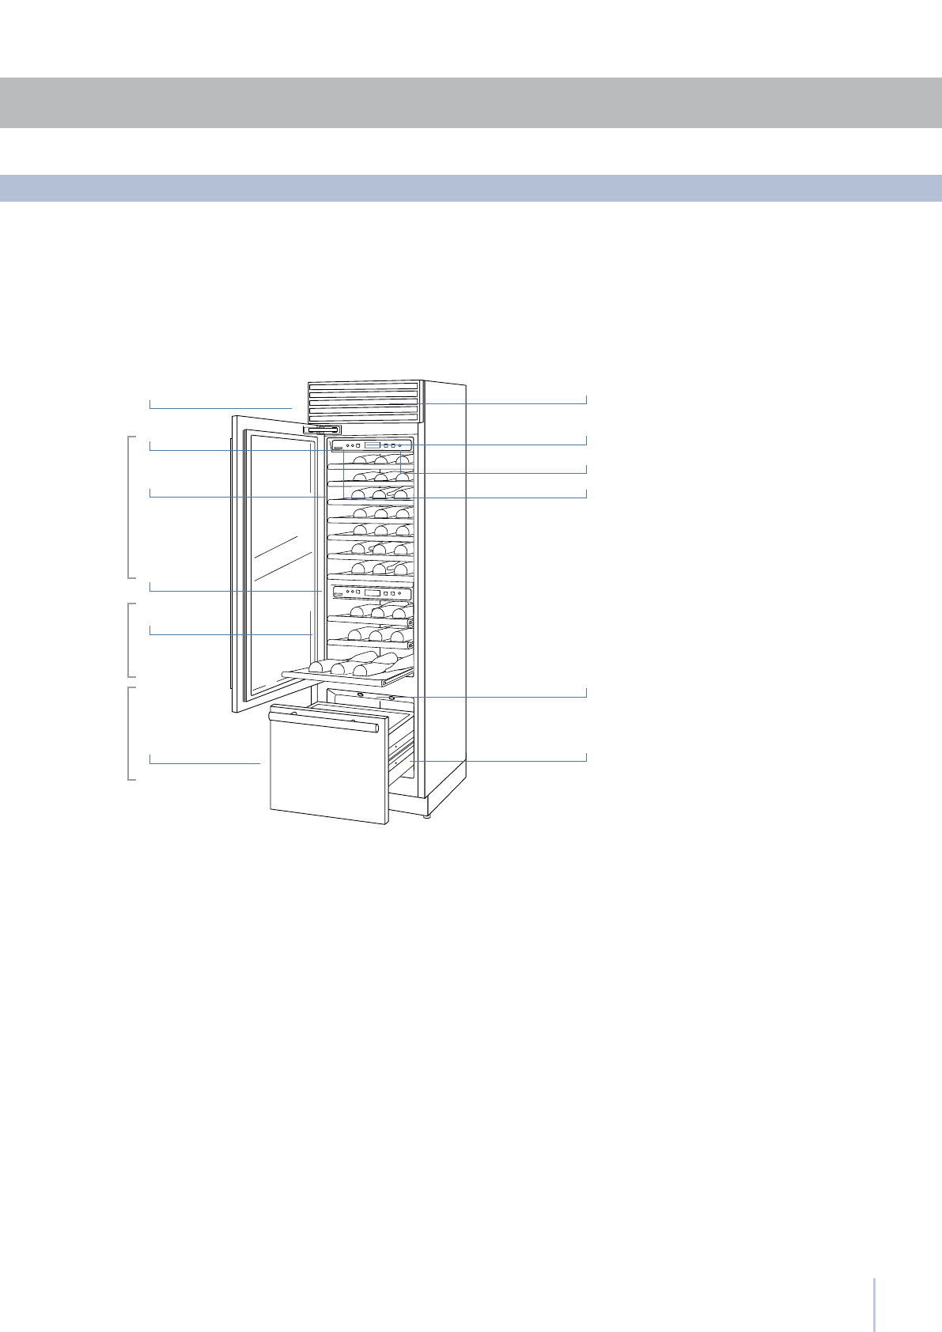Click the bottles on the topmost shelf
Image resolution: width=942 pixels, height=1332 pixels.
click(380, 461)
